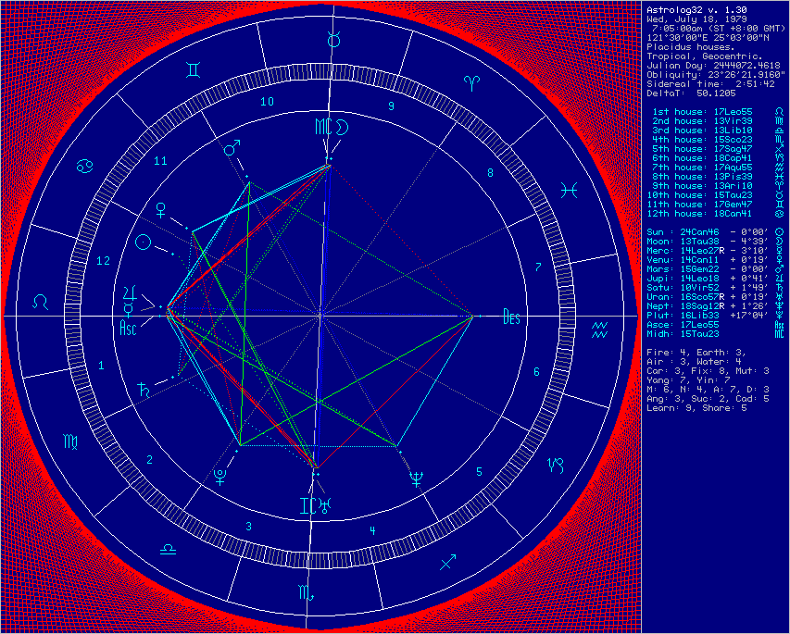The width and height of the screenshot is (790, 634).
Task: Click the Moon crescent beside MC
Action: 341,127
